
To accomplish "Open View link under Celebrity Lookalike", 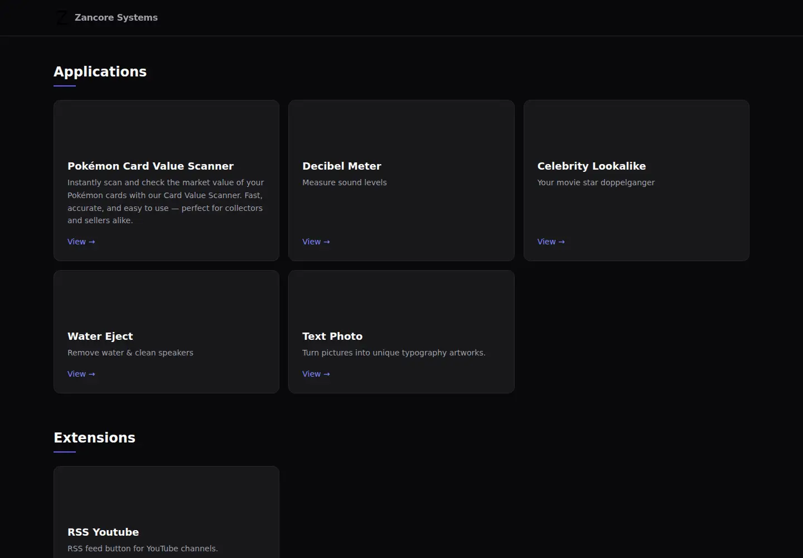I will tap(551, 242).
